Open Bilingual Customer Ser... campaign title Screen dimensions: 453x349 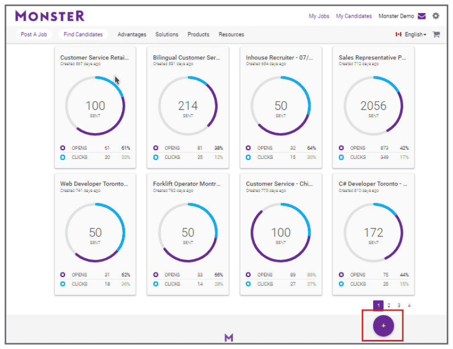pos(187,58)
